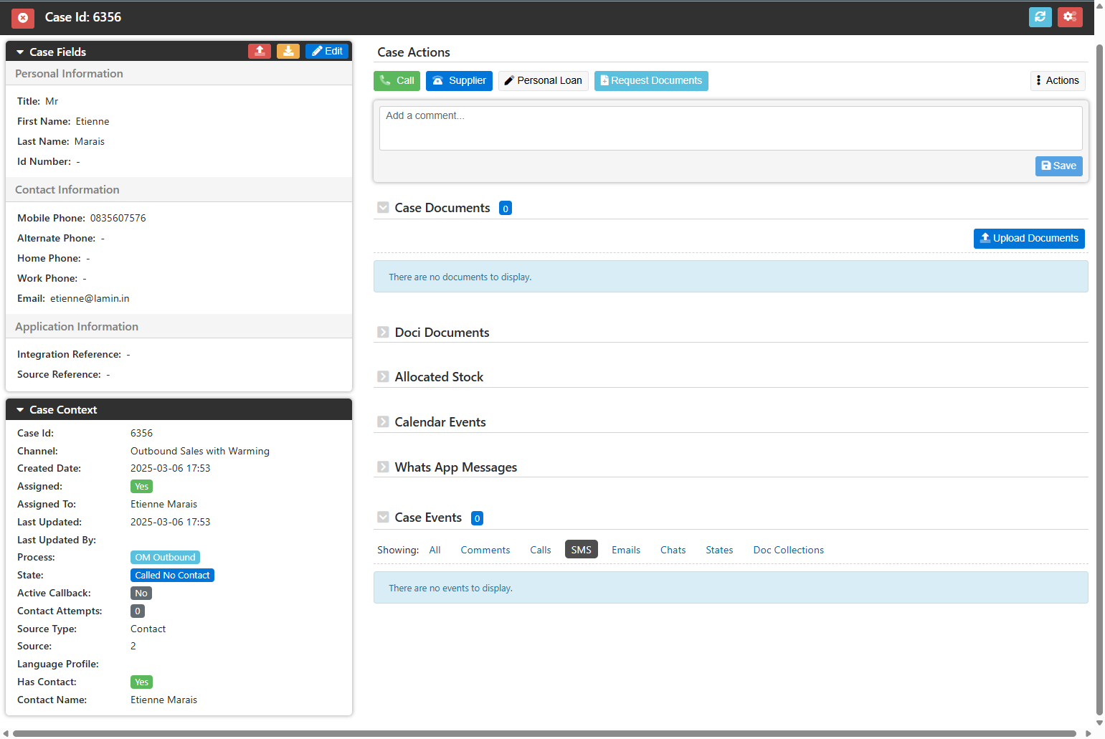
Task: Collapse the Case Fields panel
Action: click(20, 52)
